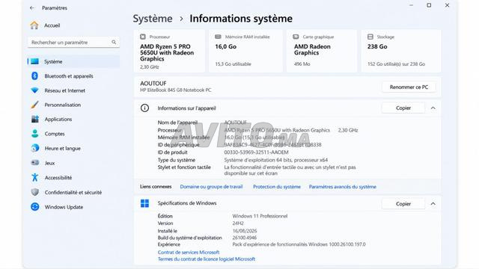Click the Processeur chip icon
The image size is (479, 269).
pos(143,37)
